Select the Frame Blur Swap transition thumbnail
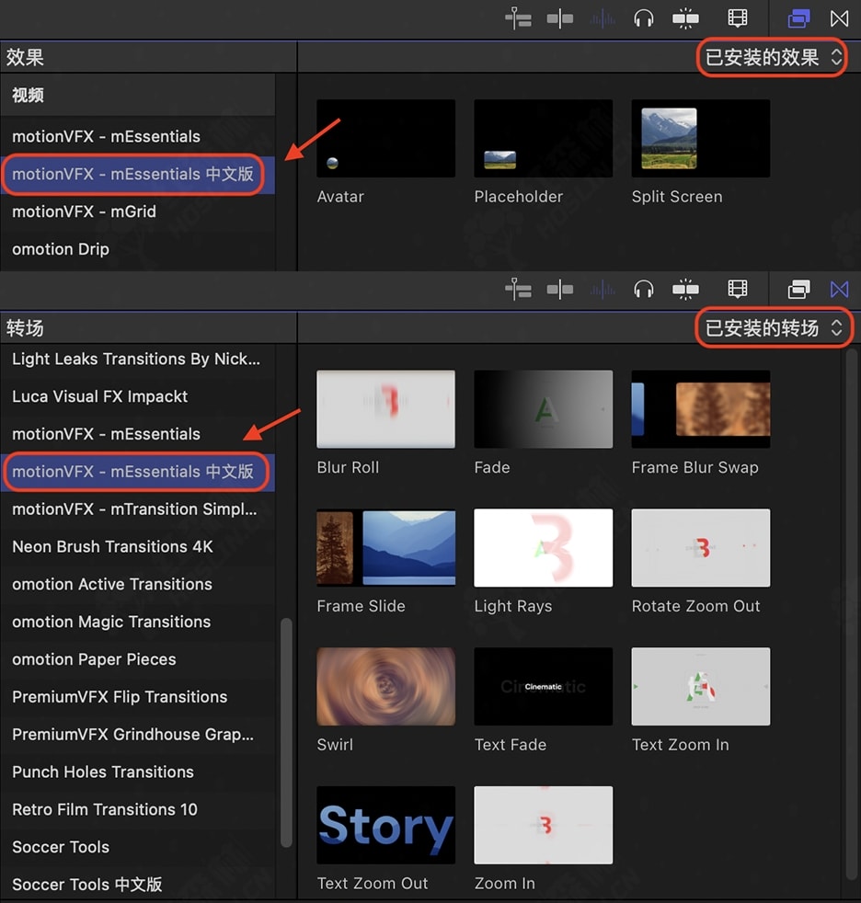Image resolution: width=861 pixels, height=903 pixels. pos(701,409)
